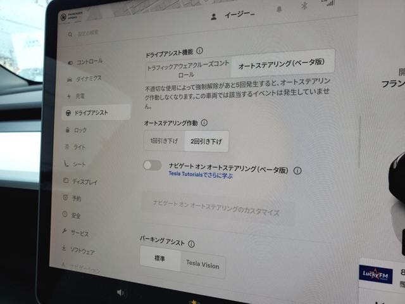The width and height of the screenshot is (405, 304).
Task: Click the padlock icon beside ロック
Action: (68, 130)
